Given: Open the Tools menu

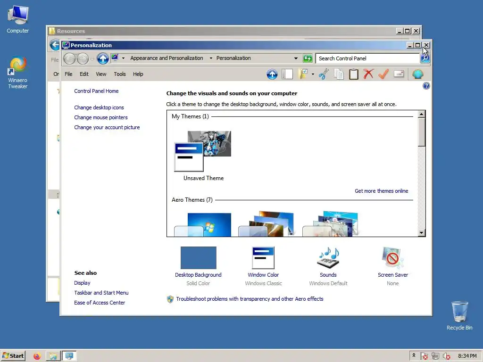Looking at the screenshot, I should (x=120, y=74).
